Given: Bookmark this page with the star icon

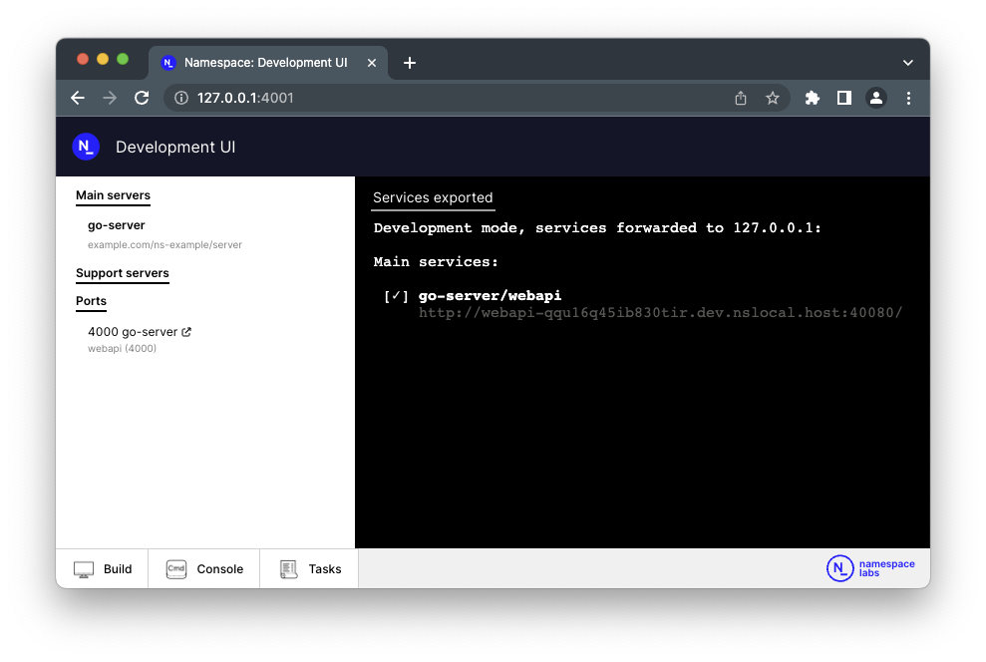Looking at the screenshot, I should pos(772,98).
